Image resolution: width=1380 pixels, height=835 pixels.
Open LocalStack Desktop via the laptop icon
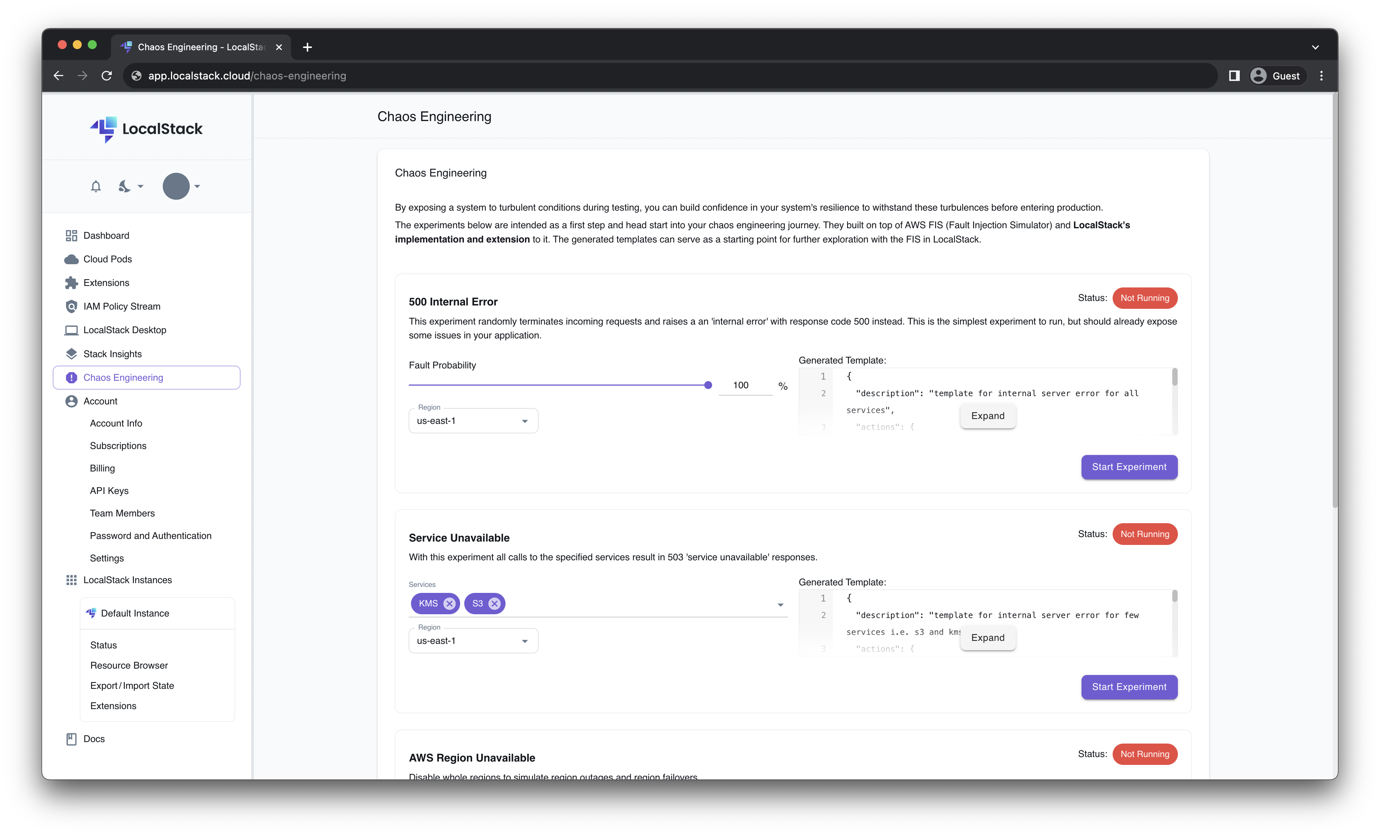(x=71, y=330)
